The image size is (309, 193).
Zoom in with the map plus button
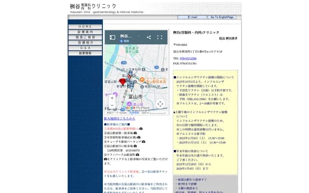[112, 98]
